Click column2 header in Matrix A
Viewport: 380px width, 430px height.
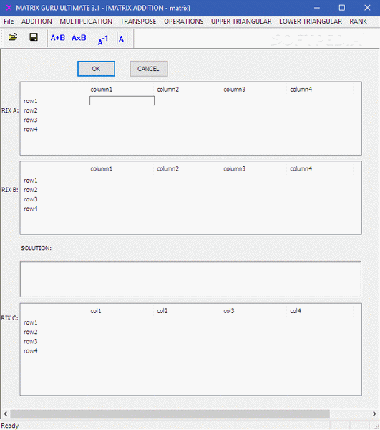click(168, 90)
